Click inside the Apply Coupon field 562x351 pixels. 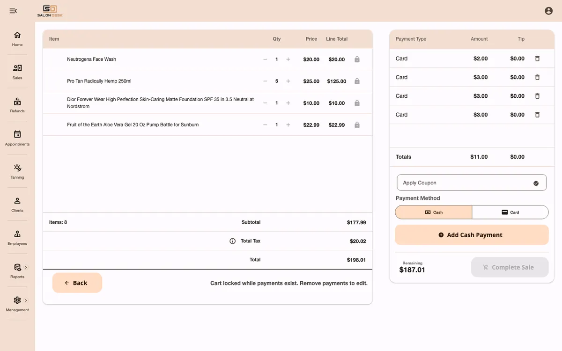[x=472, y=183]
